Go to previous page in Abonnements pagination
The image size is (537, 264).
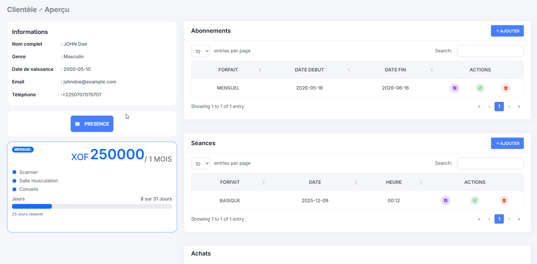click(489, 107)
